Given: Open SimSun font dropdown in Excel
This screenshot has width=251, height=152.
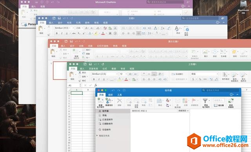Looking at the screenshot, I should 117,74.
